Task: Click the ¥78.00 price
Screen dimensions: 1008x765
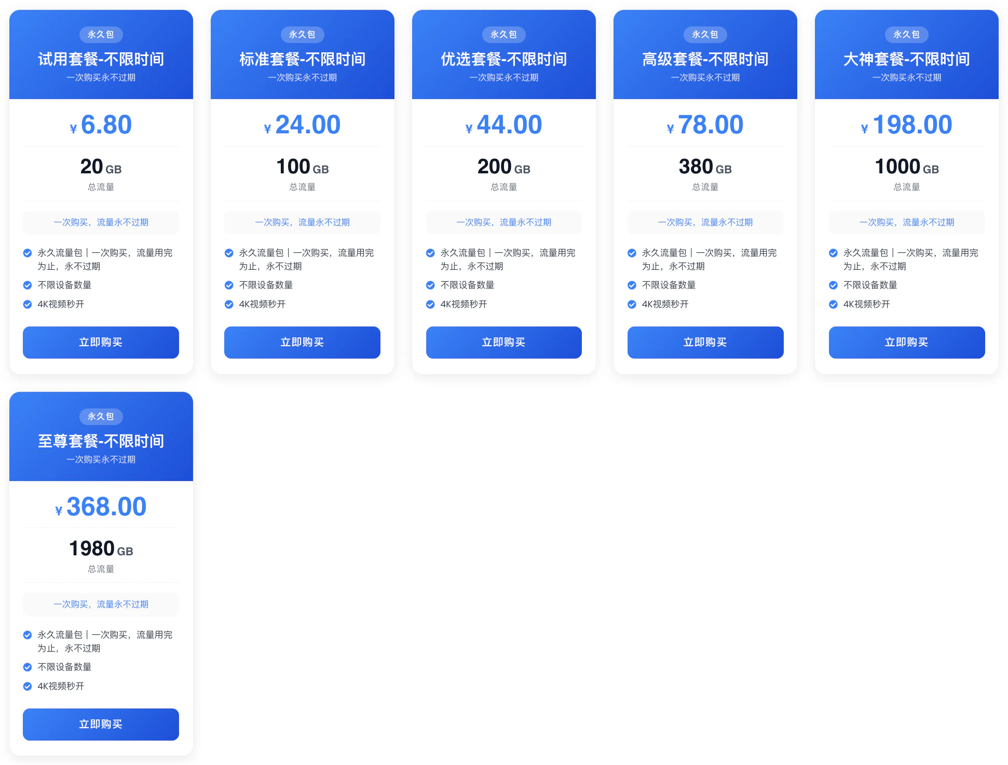Action: click(705, 125)
